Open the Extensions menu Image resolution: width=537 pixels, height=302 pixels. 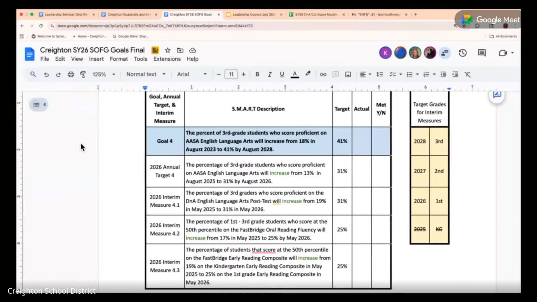pos(167,59)
